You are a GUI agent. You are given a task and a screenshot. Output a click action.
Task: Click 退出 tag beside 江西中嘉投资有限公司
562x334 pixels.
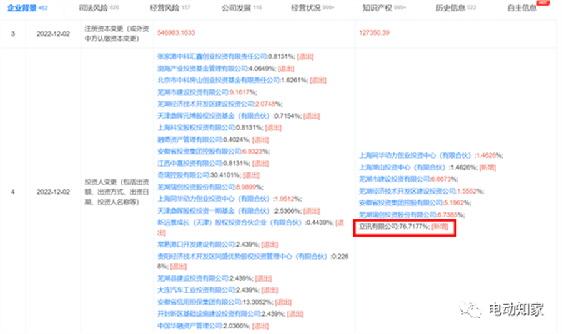[x=260, y=164]
